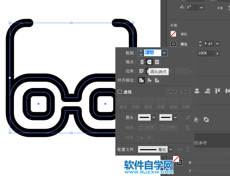Screen dimensions: 230x176
Task: Choose the miter join corner option
Action: point(141,71)
